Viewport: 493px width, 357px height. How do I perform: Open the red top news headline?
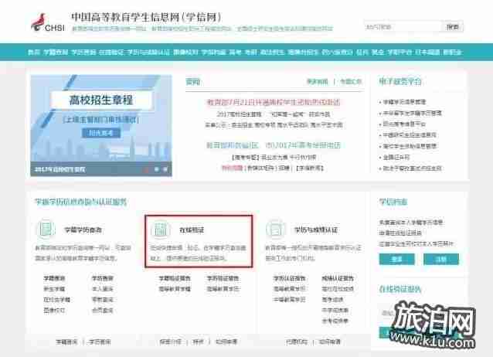pos(273,102)
